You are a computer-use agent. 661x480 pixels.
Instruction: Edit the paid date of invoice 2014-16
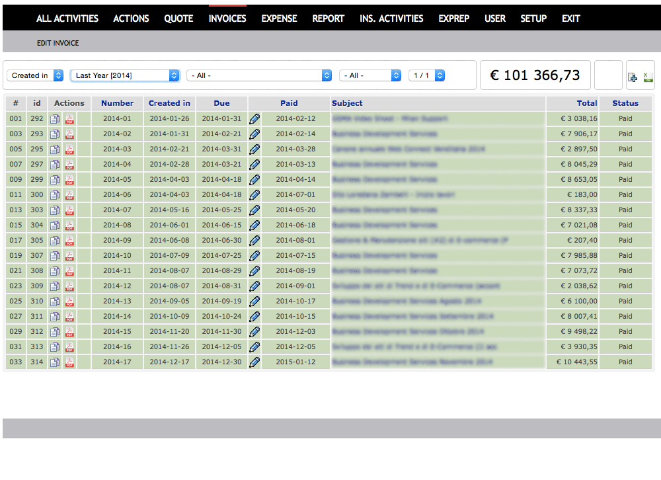tap(254, 346)
